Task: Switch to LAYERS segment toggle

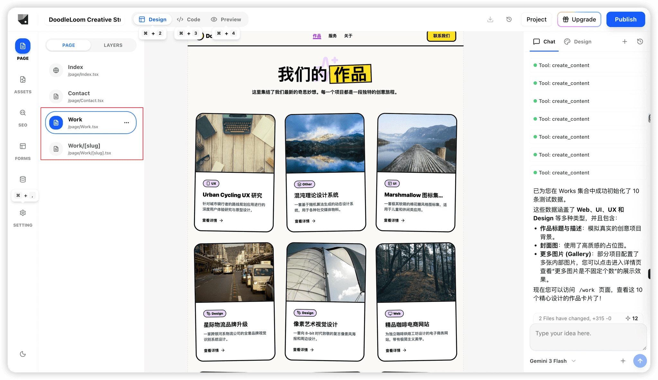Action: click(x=113, y=45)
